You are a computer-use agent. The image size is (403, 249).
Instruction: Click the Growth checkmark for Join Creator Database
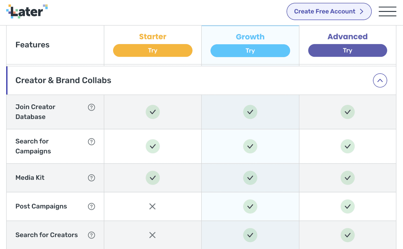250,112
